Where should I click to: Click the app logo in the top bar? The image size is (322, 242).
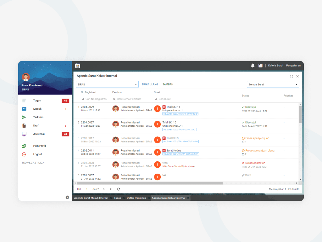click(x=78, y=66)
